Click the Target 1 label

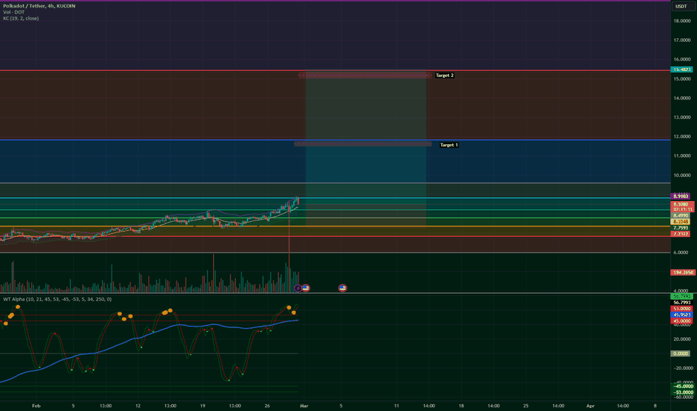pos(449,145)
